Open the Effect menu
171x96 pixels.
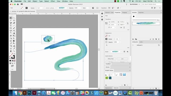53,1
